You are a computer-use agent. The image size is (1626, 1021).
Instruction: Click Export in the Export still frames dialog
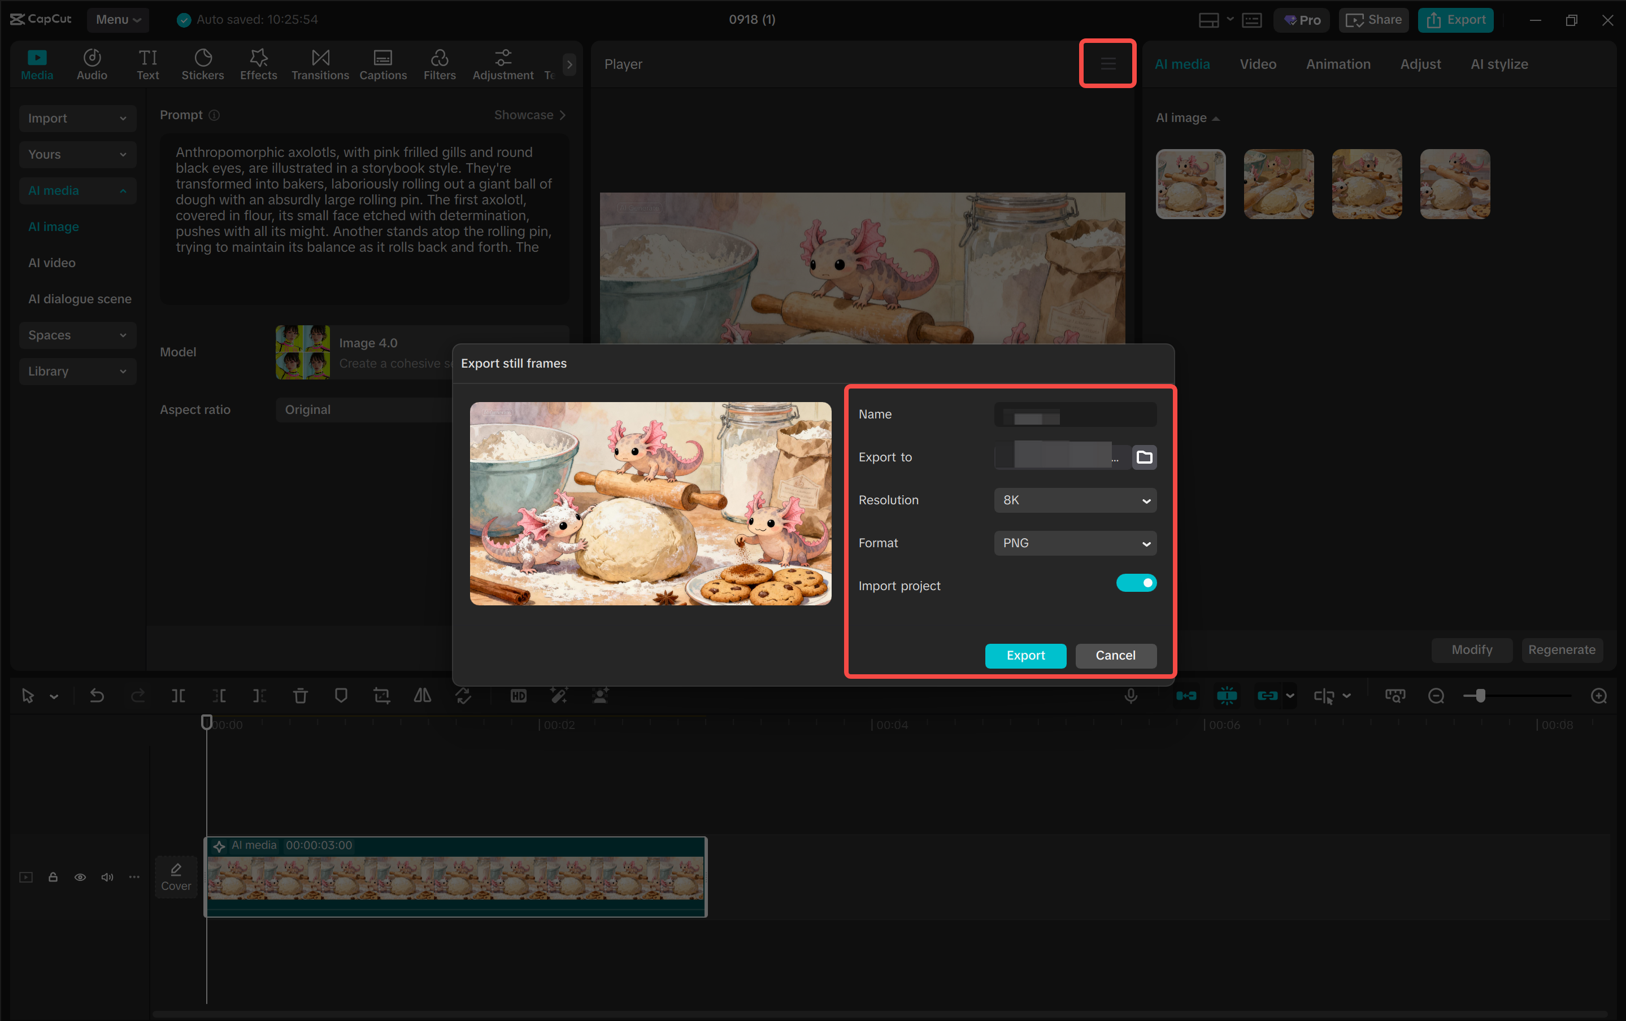(x=1025, y=655)
